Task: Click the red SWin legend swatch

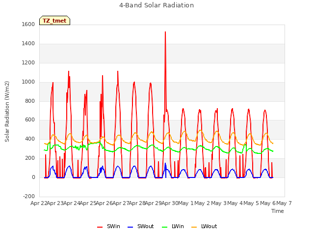Action: click(100, 227)
